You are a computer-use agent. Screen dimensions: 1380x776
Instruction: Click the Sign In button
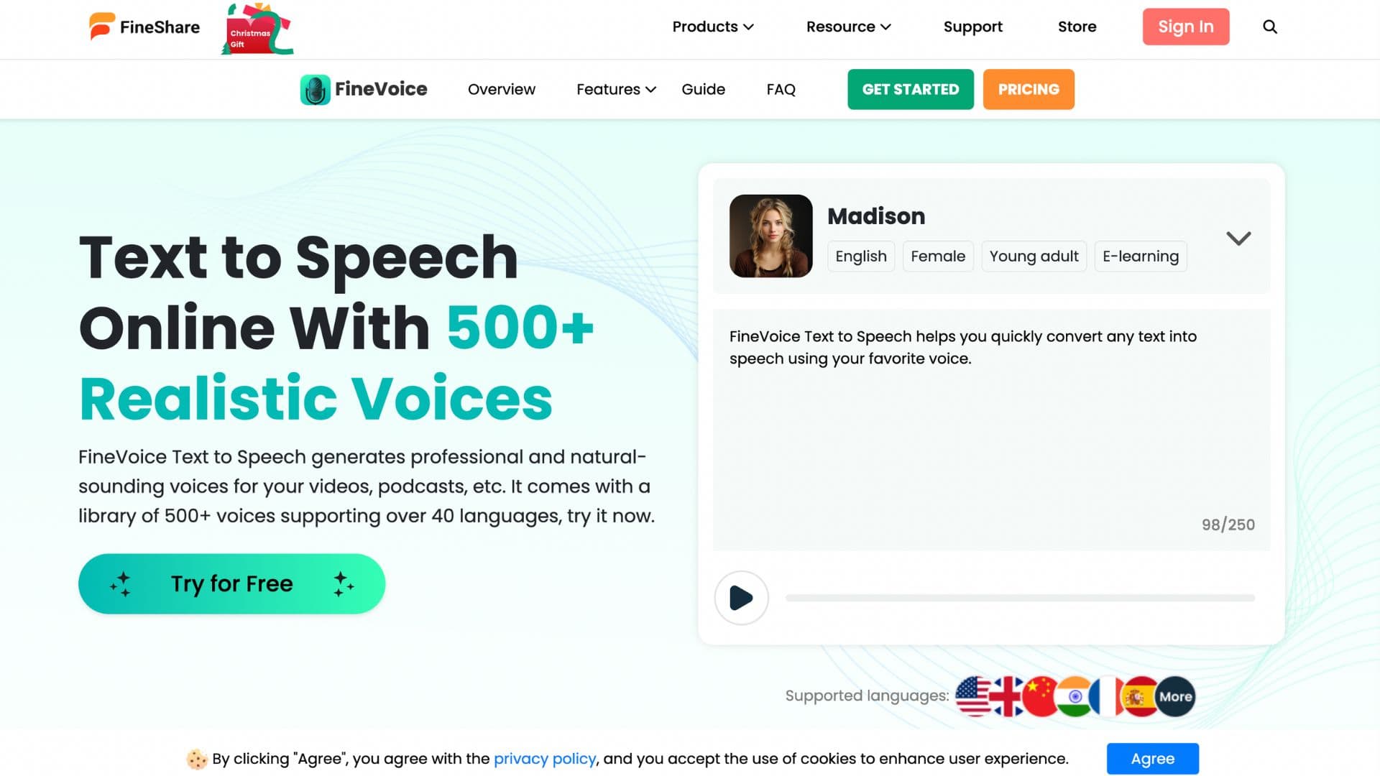coord(1186,27)
